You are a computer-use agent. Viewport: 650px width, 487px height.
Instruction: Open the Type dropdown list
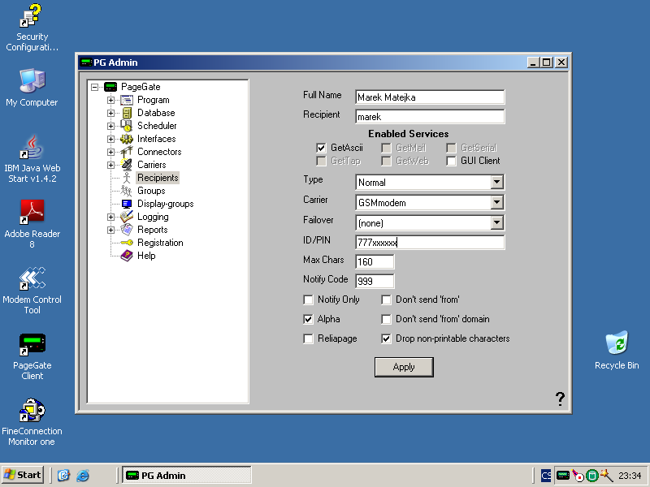coord(496,182)
